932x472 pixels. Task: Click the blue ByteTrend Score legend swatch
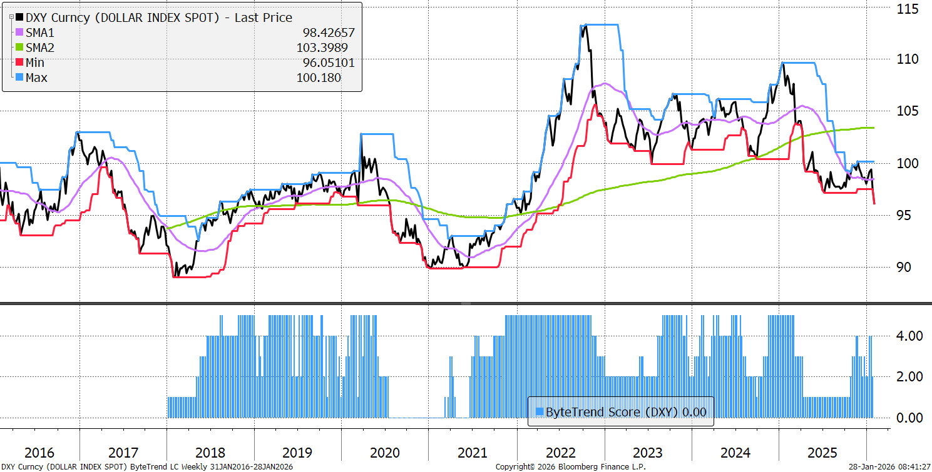(x=540, y=411)
